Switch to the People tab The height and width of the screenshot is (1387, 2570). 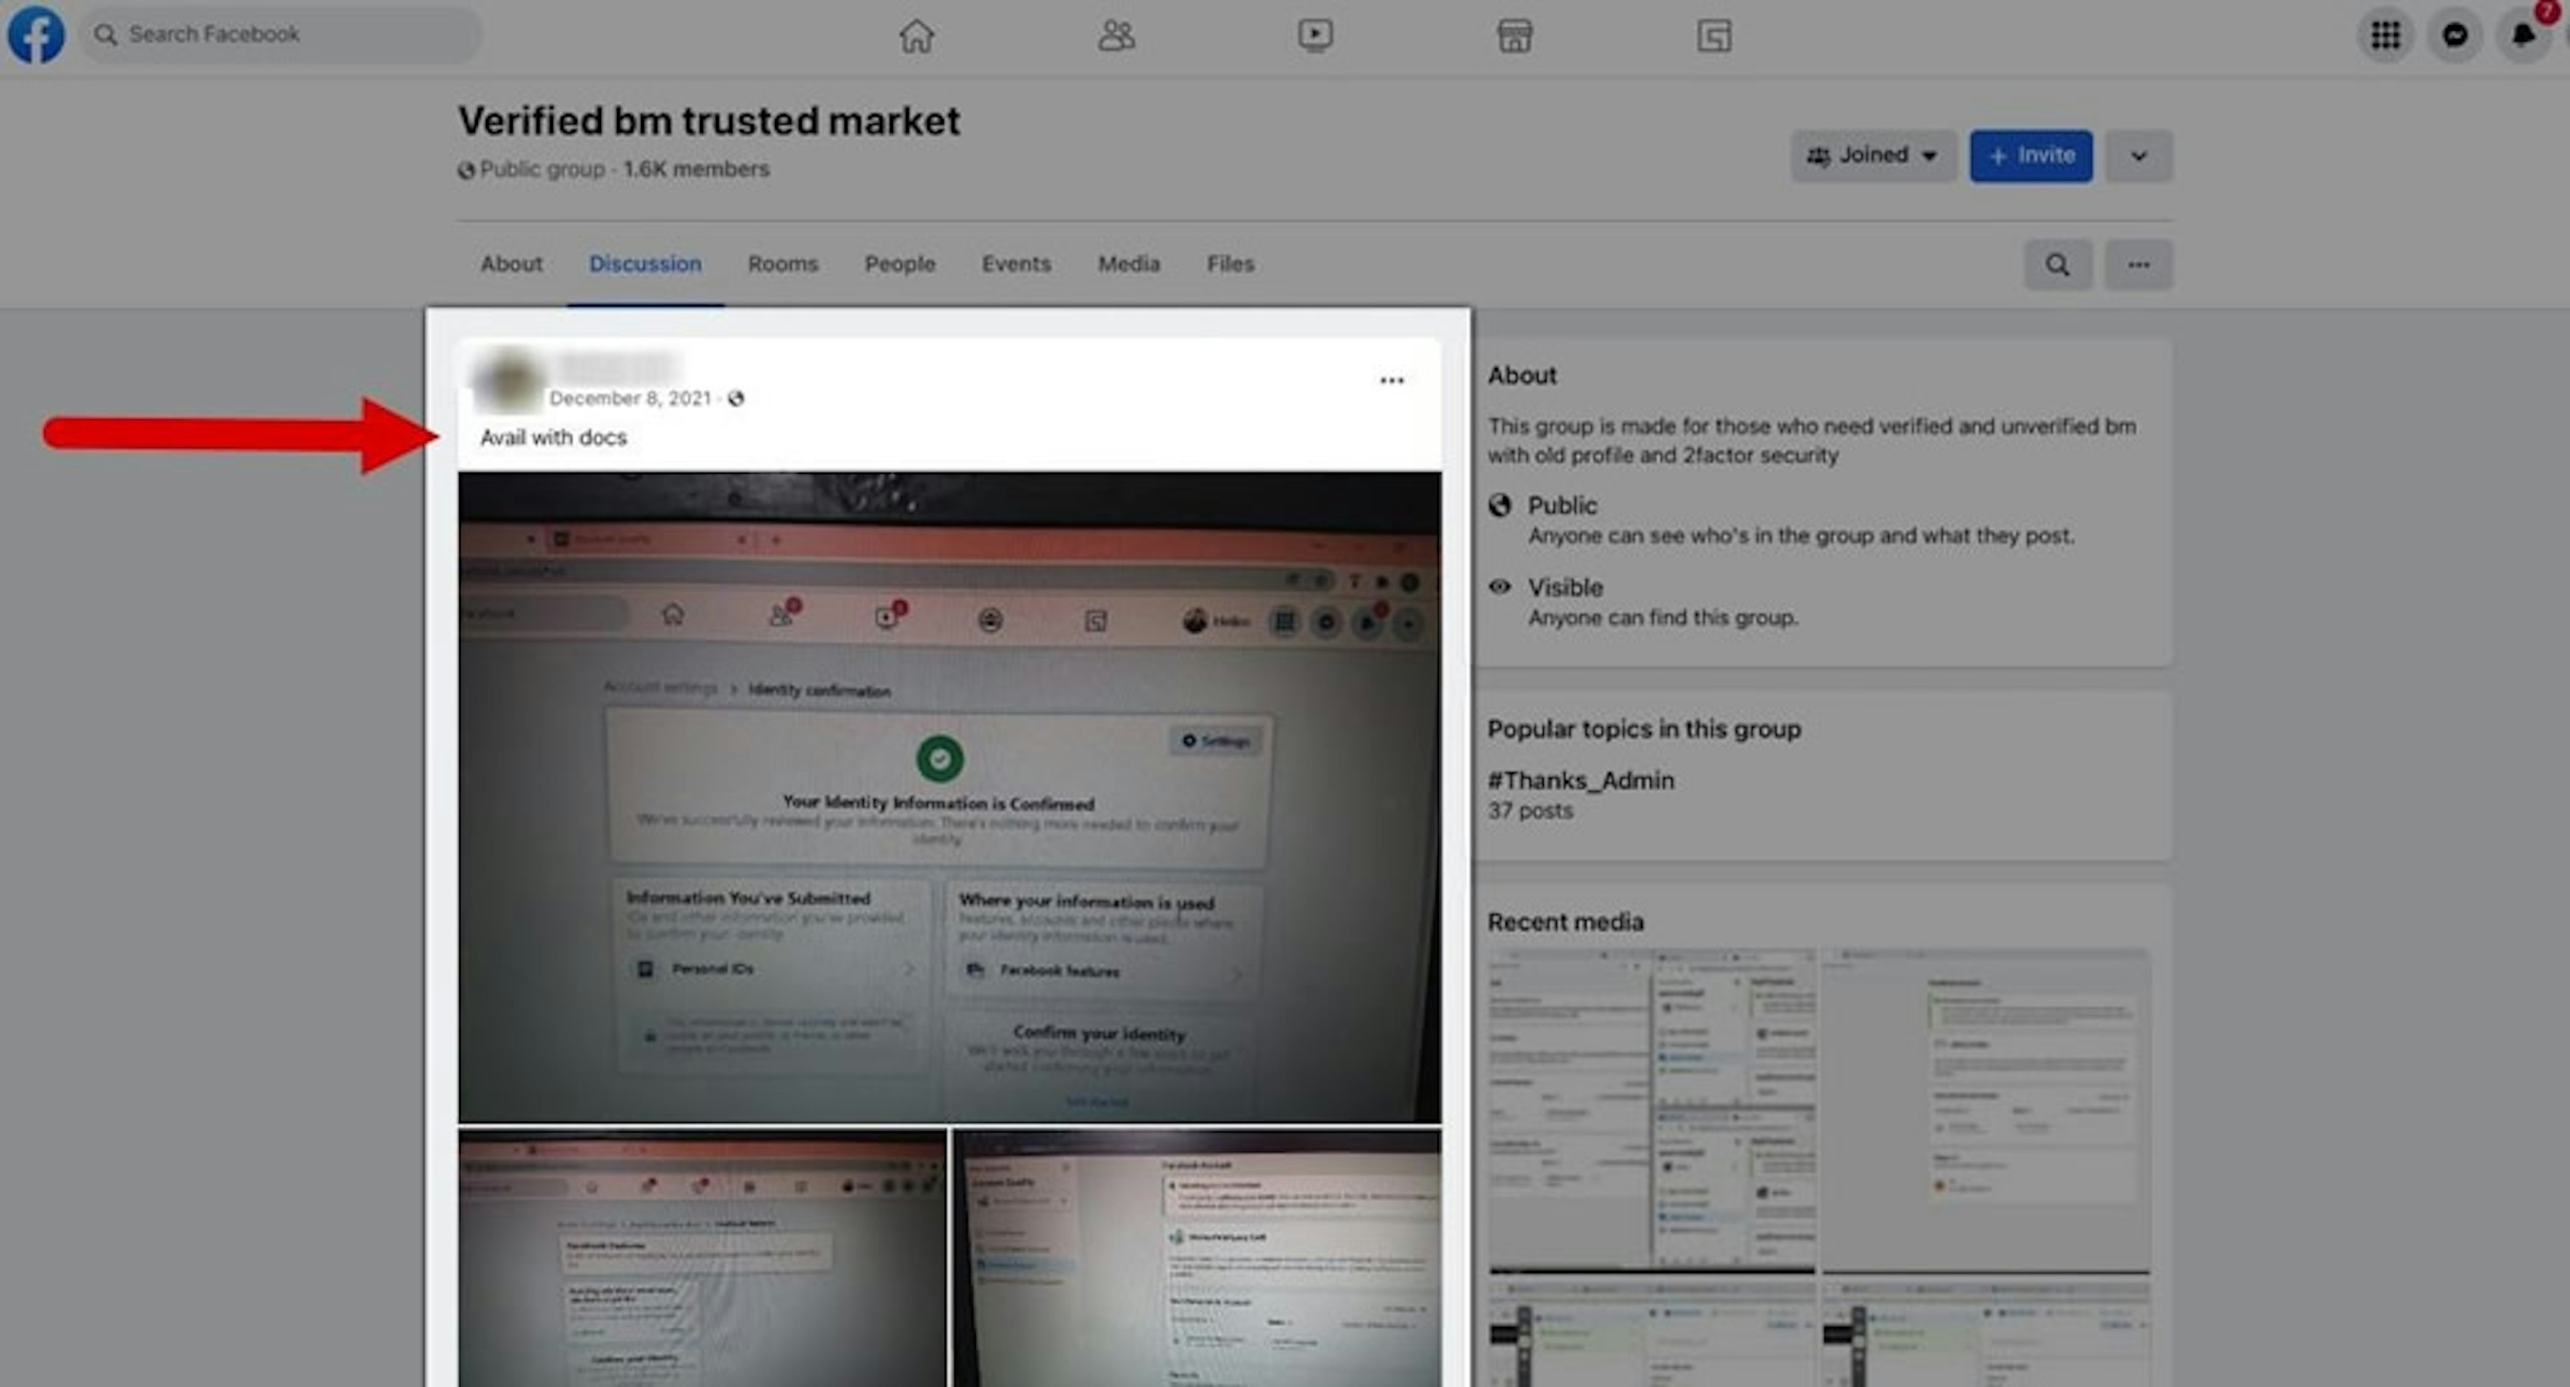pos(899,264)
